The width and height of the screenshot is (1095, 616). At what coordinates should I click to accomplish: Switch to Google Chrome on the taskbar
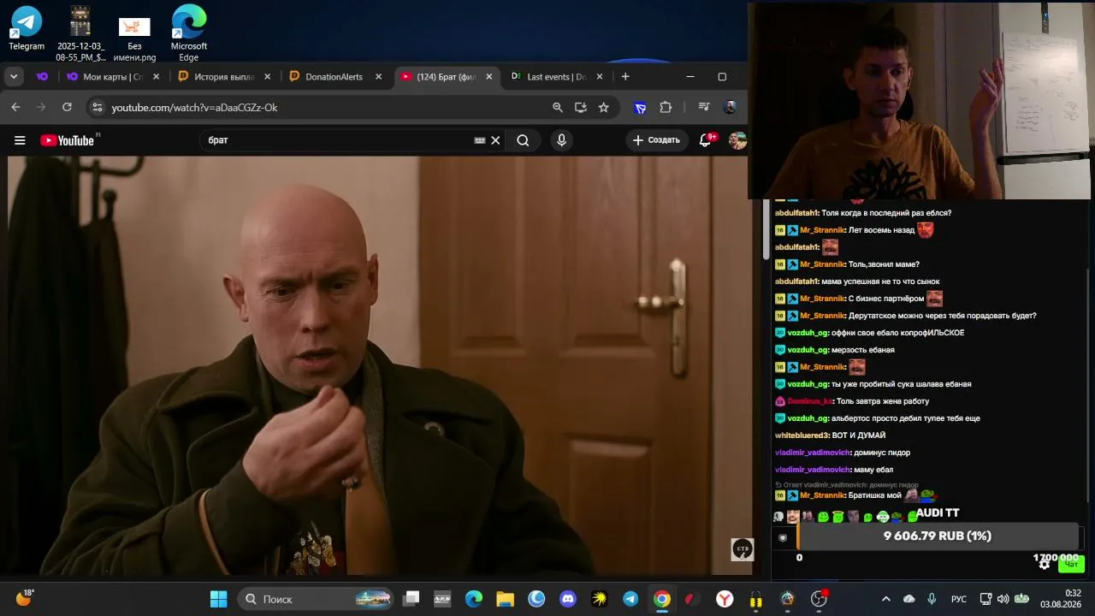point(662,599)
